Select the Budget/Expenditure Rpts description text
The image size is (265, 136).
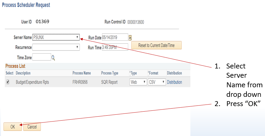pyautogui.click(x=32, y=82)
